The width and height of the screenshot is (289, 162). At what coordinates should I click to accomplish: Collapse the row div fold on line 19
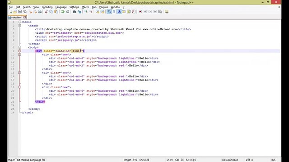tap(19, 87)
